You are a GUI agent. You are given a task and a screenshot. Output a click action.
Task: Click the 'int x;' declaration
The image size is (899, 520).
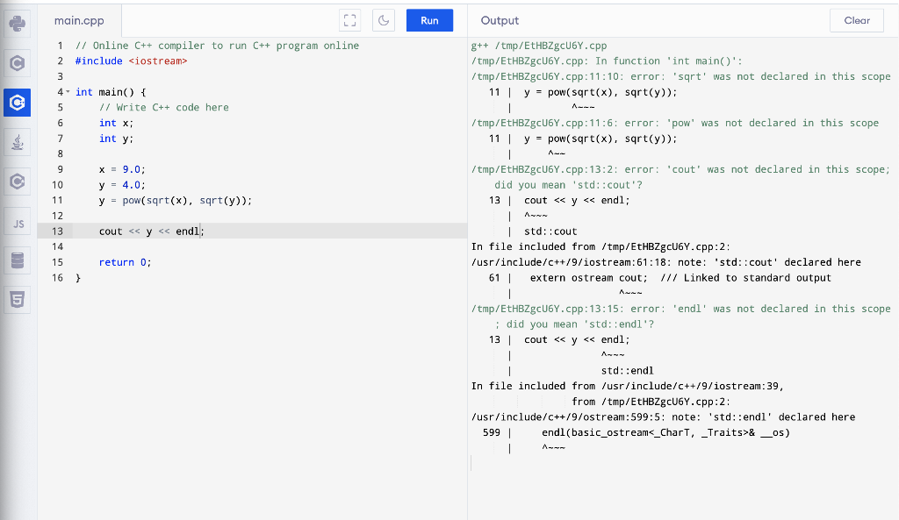click(x=116, y=123)
